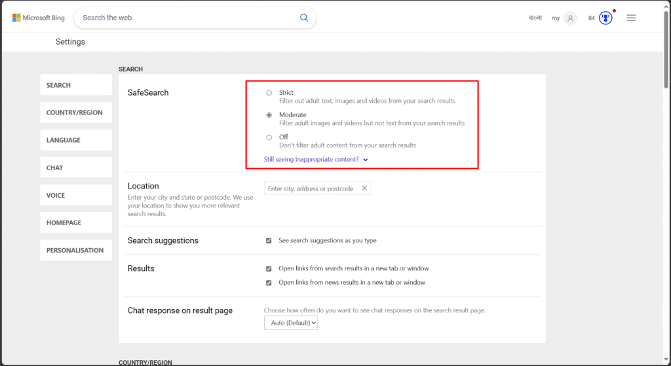
Task: Toggle open search result links in new tab
Action: coord(269,268)
